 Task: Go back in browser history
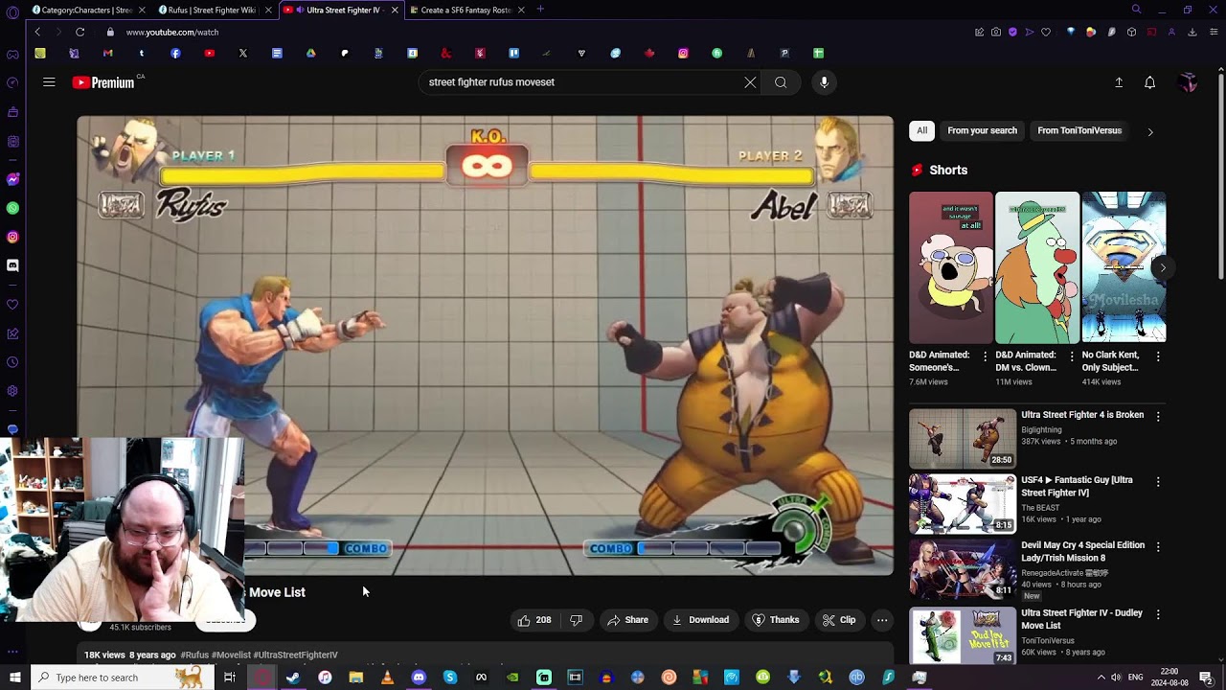tap(37, 32)
